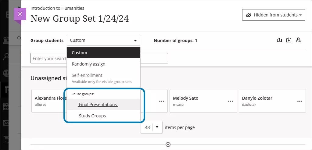Open the Hidden from students visibility dropdown
The height and width of the screenshot is (150, 312).
coord(274,15)
